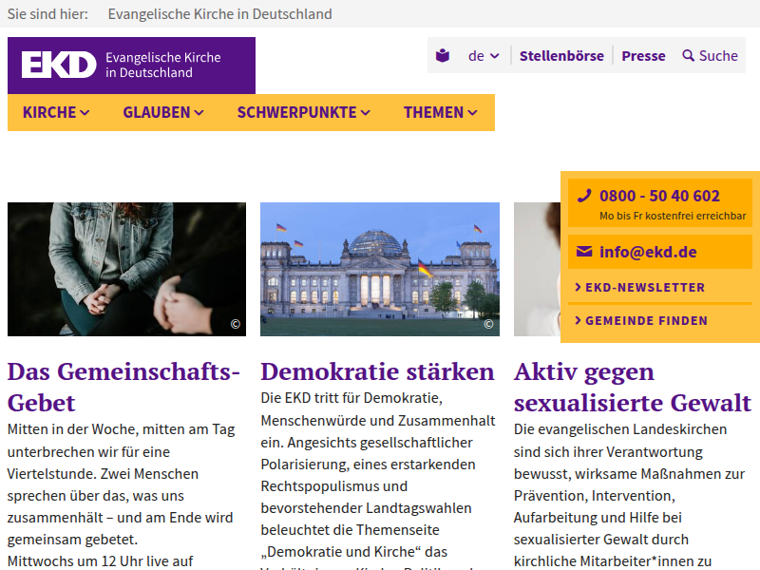Expand the THEMEN menu
760x570 pixels.
440,112
